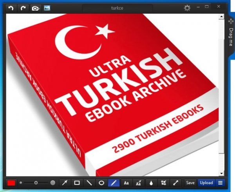Select the arrow drawing tool

(x=65, y=183)
